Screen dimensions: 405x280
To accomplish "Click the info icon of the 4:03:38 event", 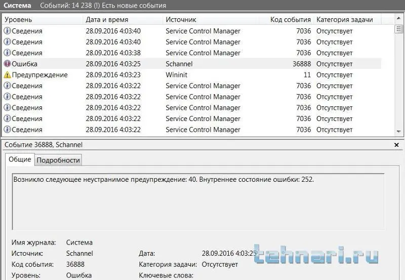I will [7, 53].
